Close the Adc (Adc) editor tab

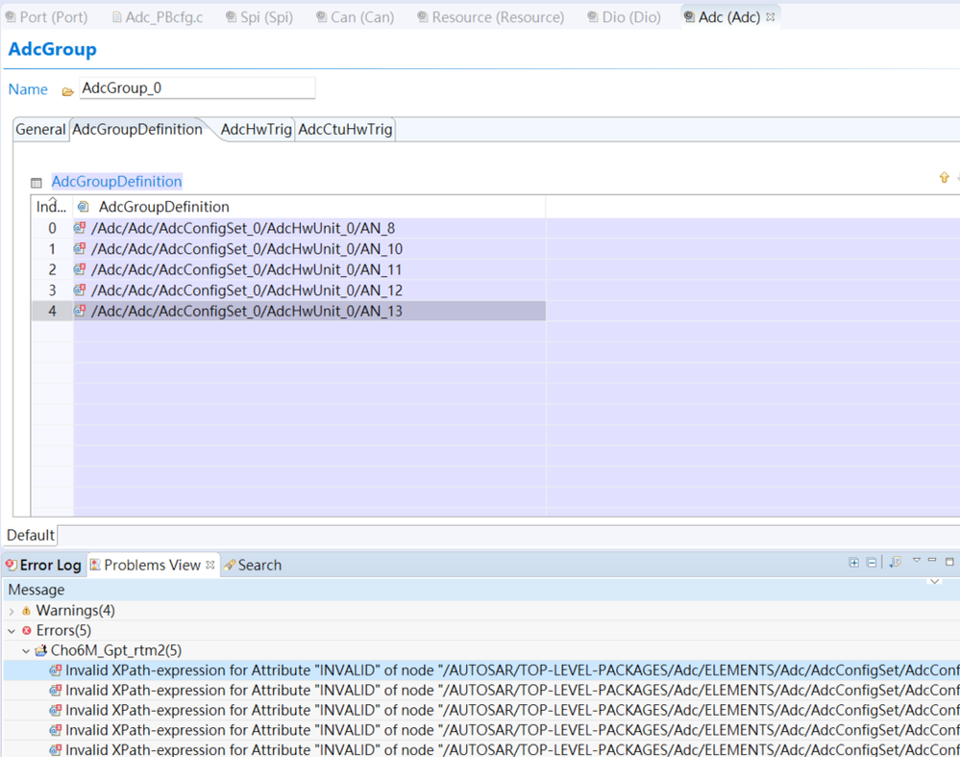pos(770,17)
